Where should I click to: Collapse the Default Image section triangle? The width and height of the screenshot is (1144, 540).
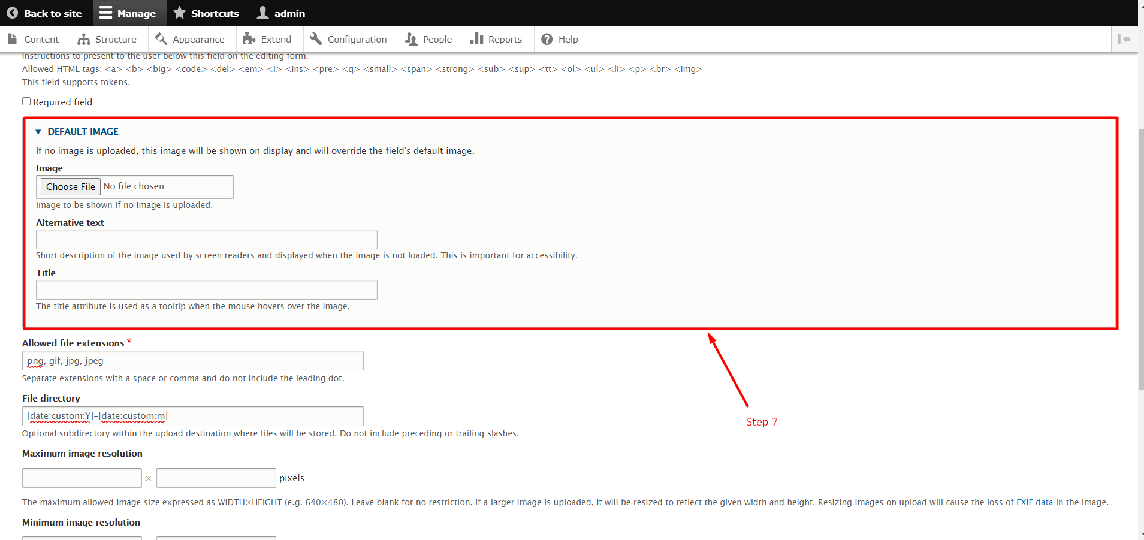[x=38, y=132]
